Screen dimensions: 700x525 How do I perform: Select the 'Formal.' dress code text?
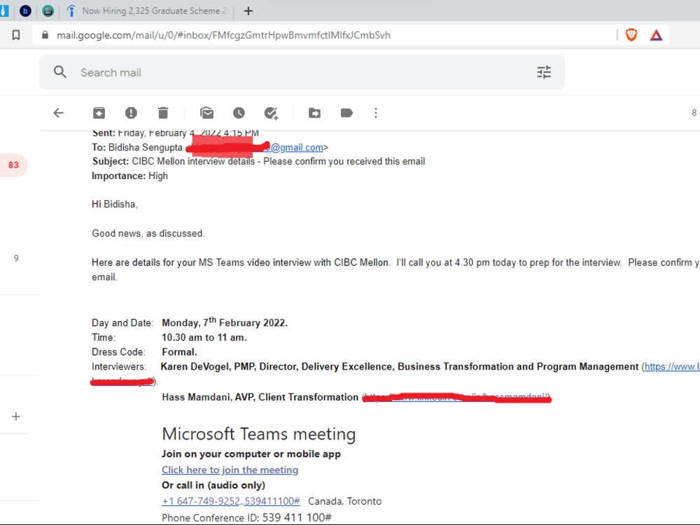pyautogui.click(x=179, y=352)
